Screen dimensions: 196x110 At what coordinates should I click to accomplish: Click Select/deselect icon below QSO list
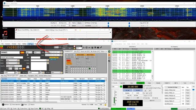[11, 105]
